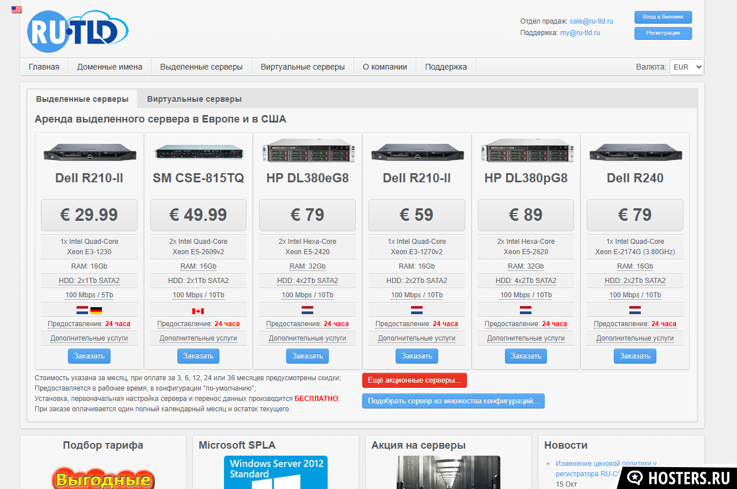The image size is (737, 489).
Task: Click the red Ещё акционные серверы button
Action: [x=414, y=380]
